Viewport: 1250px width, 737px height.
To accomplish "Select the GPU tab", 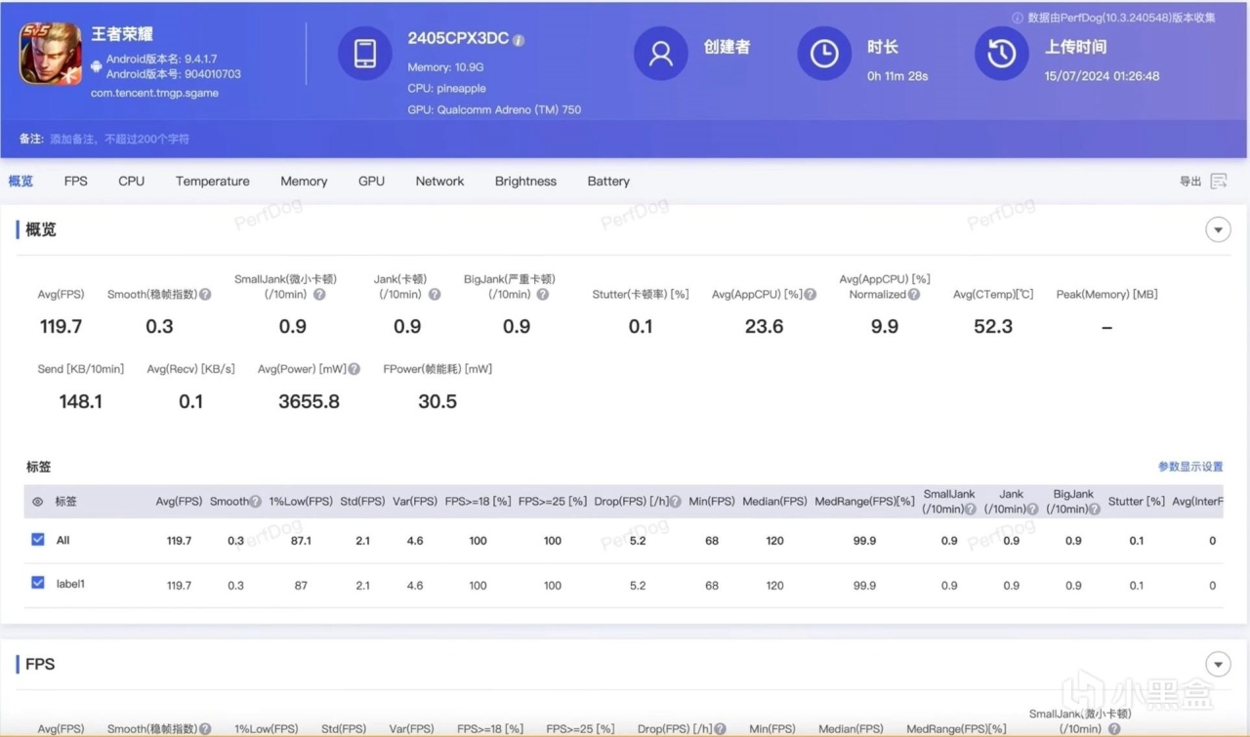I will (371, 181).
